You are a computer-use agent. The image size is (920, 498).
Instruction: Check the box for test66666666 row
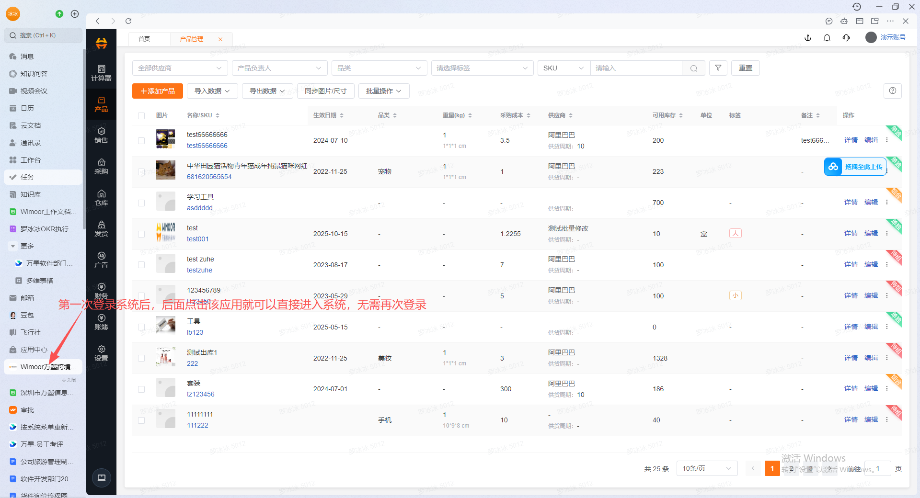pos(141,141)
